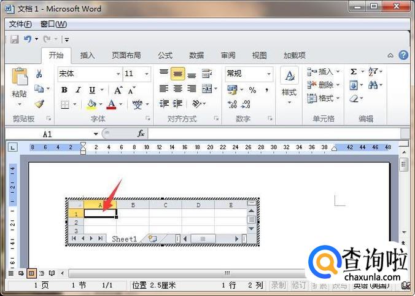Screen dimensions: 415x296
Task: Increase decimal places
Action: click(232, 104)
